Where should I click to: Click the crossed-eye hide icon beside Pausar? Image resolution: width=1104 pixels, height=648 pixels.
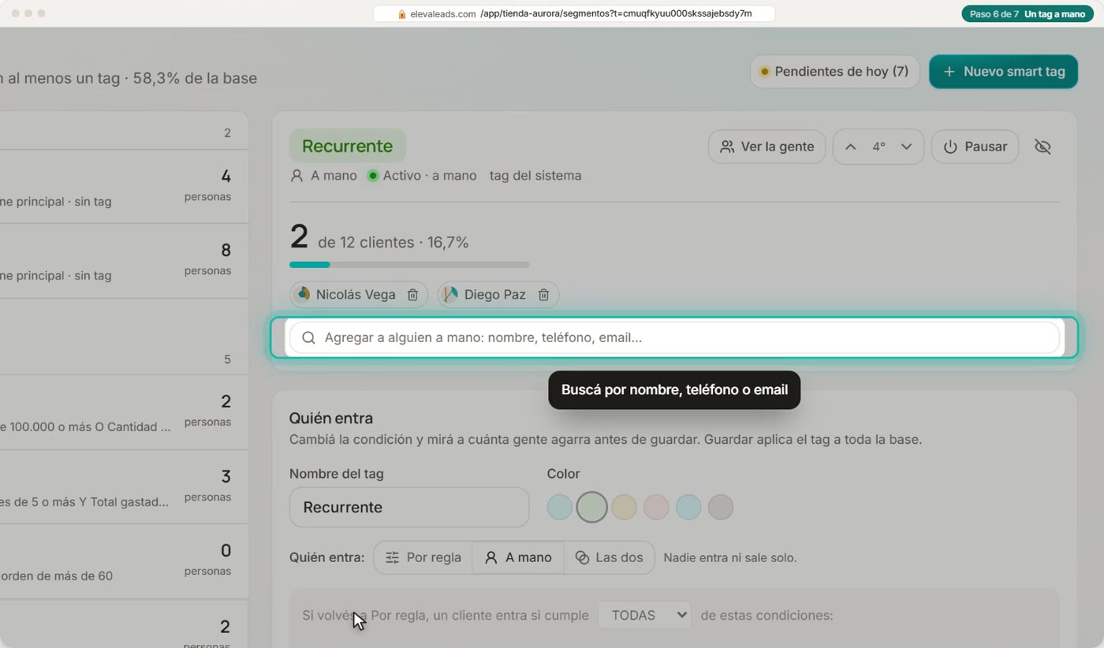click(x=1042, y=147)
